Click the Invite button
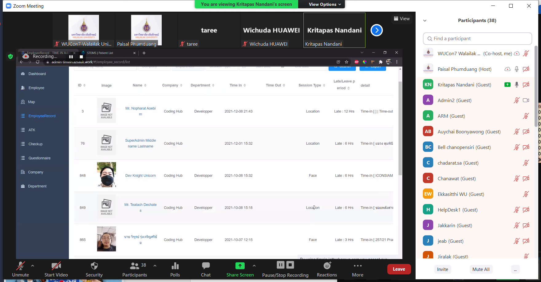 tap(442, 269)
